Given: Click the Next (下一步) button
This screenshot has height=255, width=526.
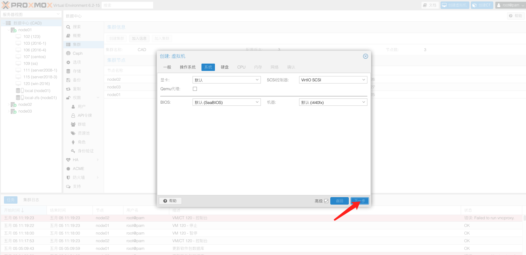Looking at the screenshot, I should coord(360,201).
